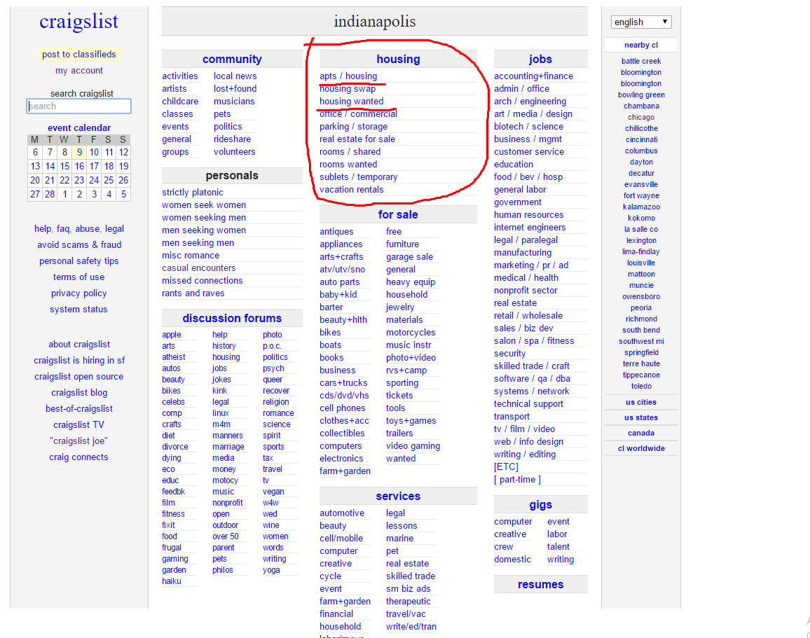Viewport: 810px width, 638px height.
Task: Open the resumes section
Action: click(540, 584)
